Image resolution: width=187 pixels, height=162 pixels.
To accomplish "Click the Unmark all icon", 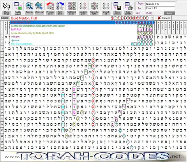I will click(106, 6).
